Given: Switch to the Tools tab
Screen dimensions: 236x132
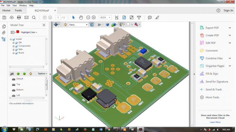Looking at the screenshot, I should click(x=18, y=10).
